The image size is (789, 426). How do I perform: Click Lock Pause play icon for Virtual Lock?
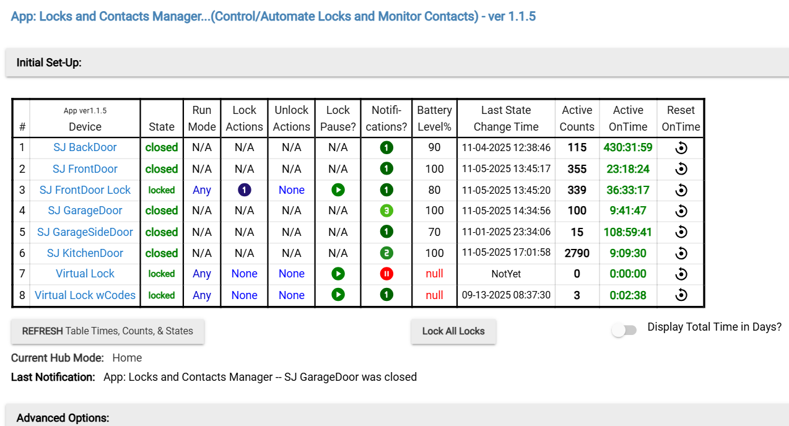[338, 274]
